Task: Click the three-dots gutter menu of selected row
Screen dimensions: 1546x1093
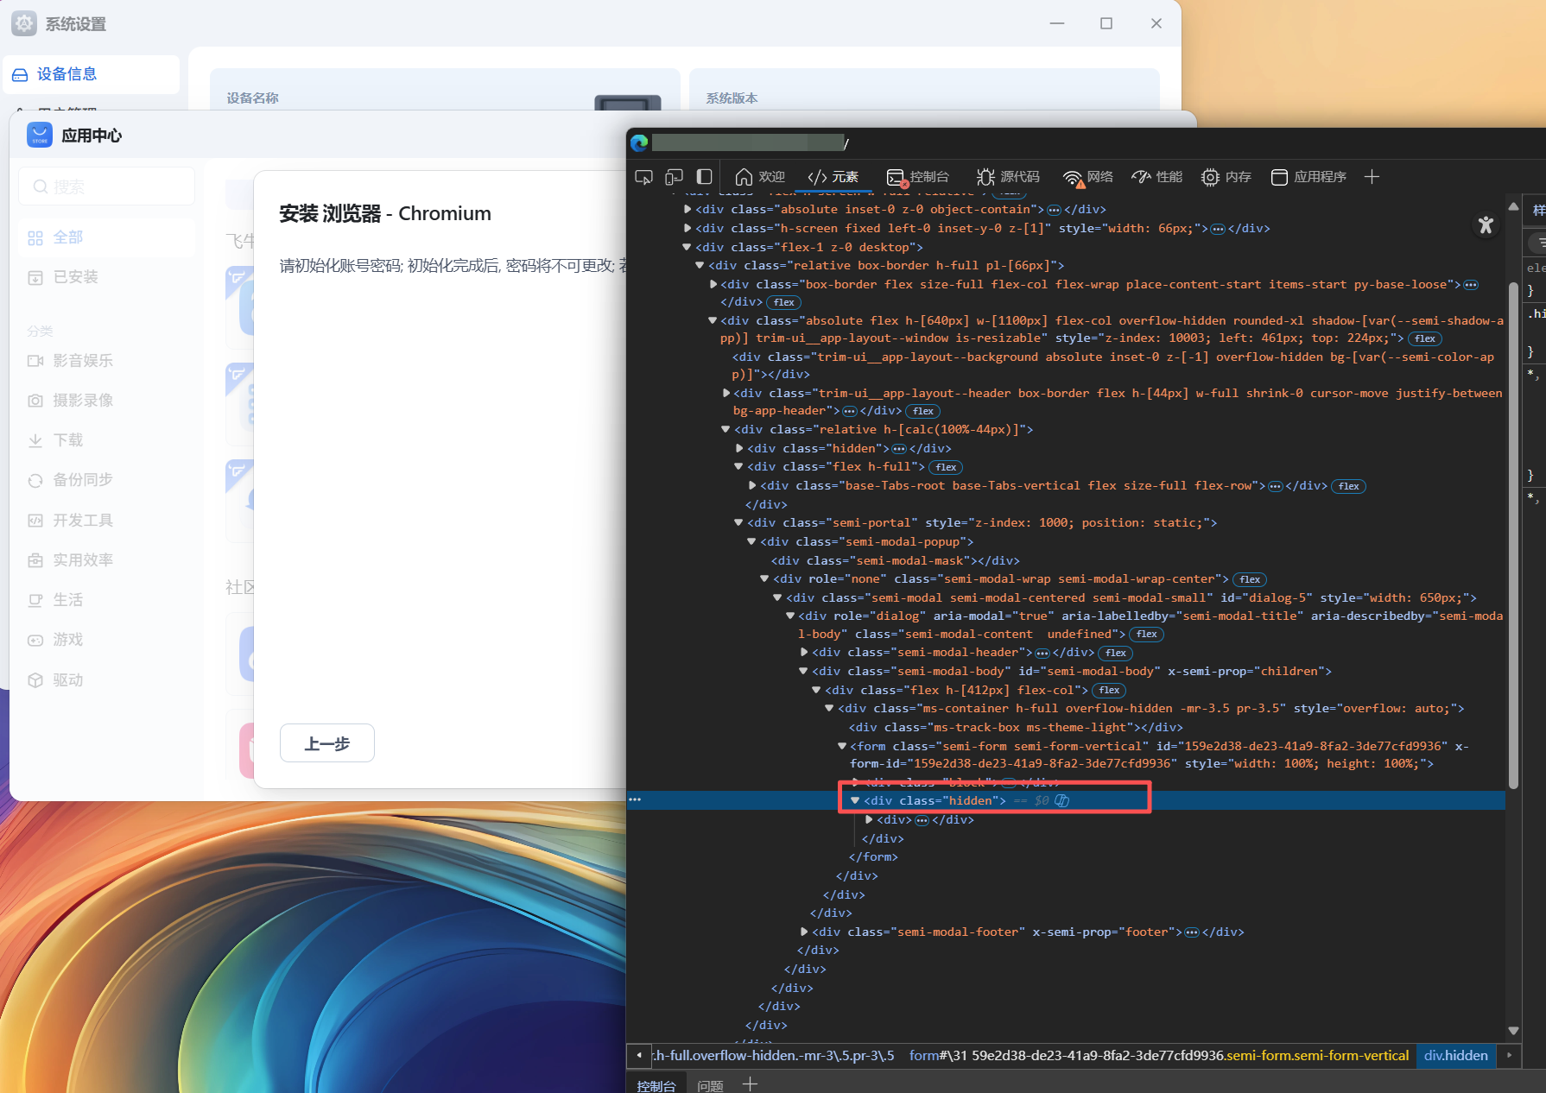Action: coord(635,799)
